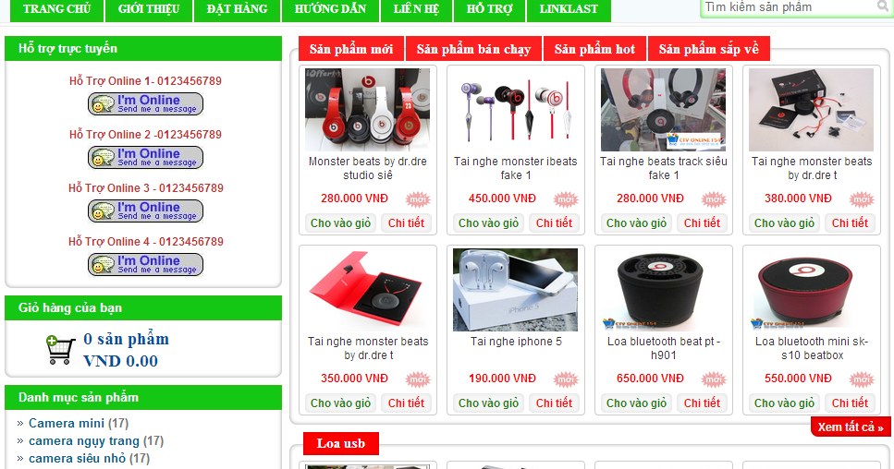This screenshot has width=894, height=469.
Task: Open the shopping cart icon
Action: 60,350
